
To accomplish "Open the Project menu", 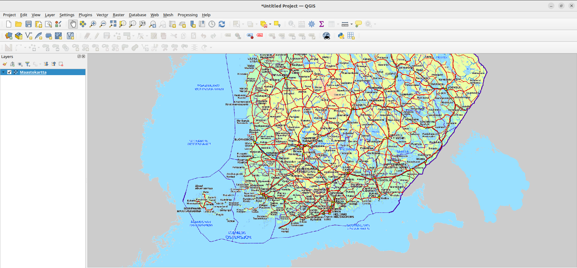I will click(9, 15).
